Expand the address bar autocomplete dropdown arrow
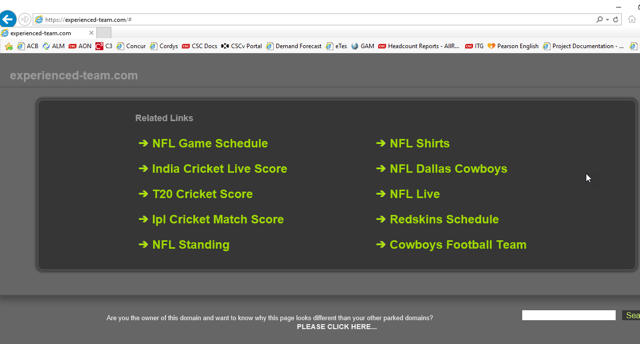640x344 pixels. 607,20
